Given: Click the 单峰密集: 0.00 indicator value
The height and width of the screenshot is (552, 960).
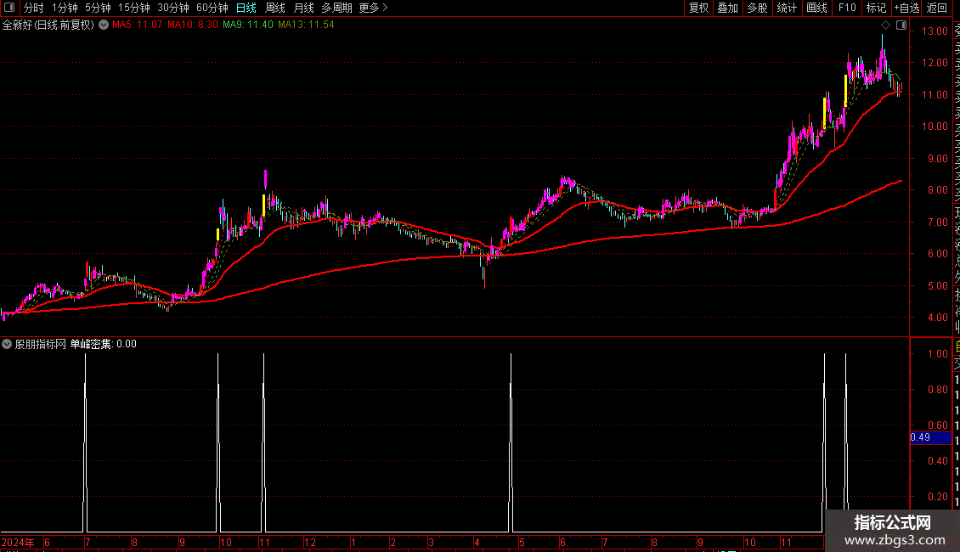Looking at the screenshot, I should point(103,344).
